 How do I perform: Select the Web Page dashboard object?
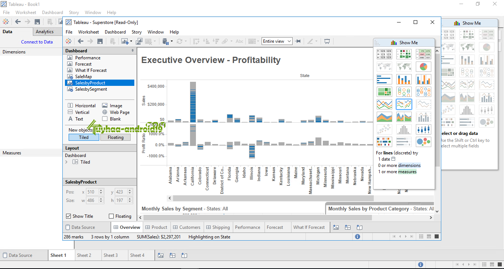point(116,112)
